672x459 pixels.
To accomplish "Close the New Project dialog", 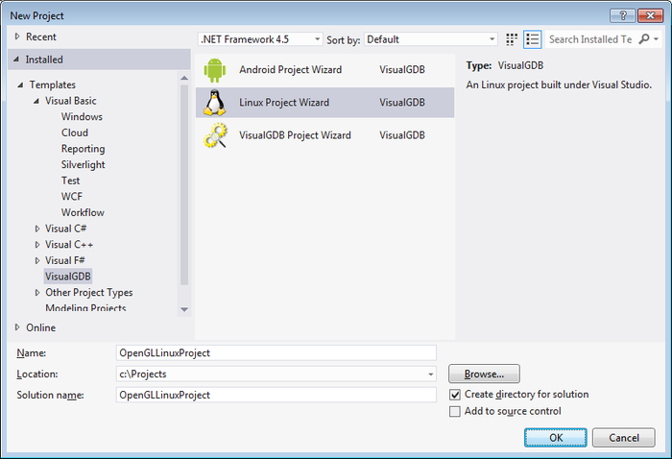I will coord(650,16).
